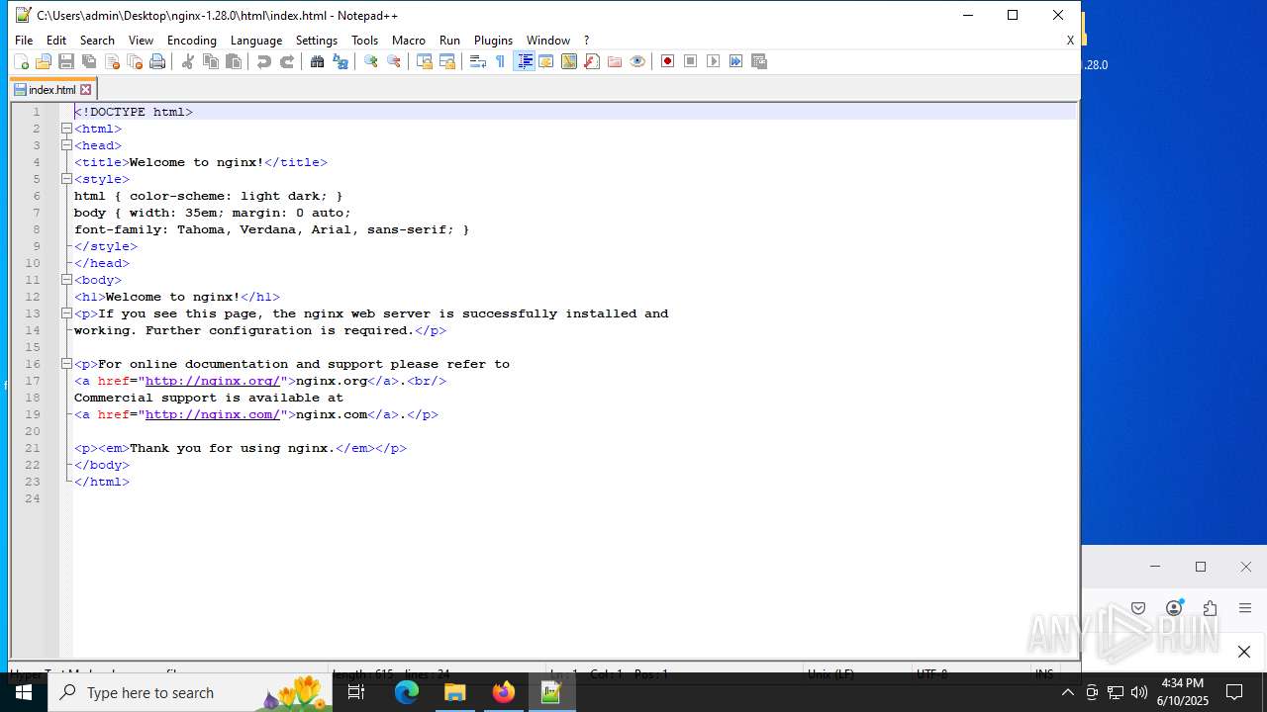Toggle Word Wrap toolbar icon
The width and height of the screenshot is (1267, 712).
[477, 61]
